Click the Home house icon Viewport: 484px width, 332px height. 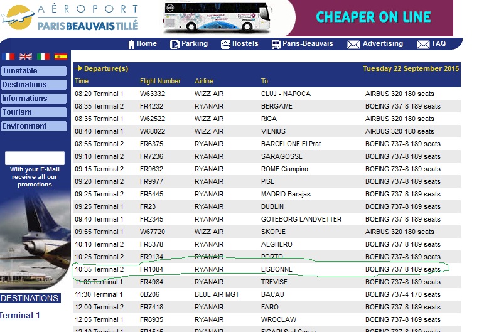pos(131,44)
